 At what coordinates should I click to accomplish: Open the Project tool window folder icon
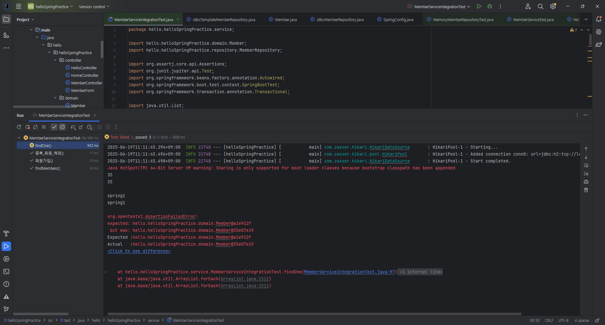point(6,19)
